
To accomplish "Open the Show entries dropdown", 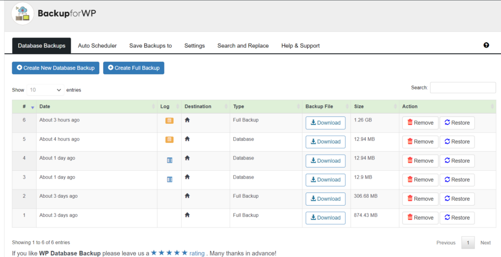I will click(46, 90).
